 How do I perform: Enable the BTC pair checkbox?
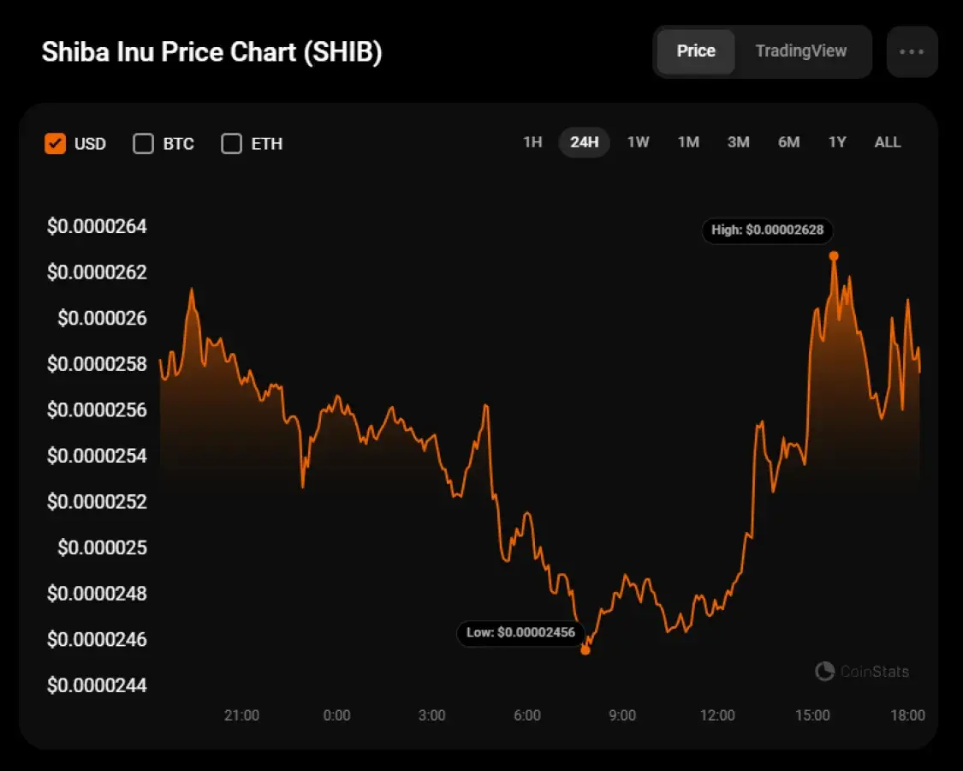tap(143, 143)
